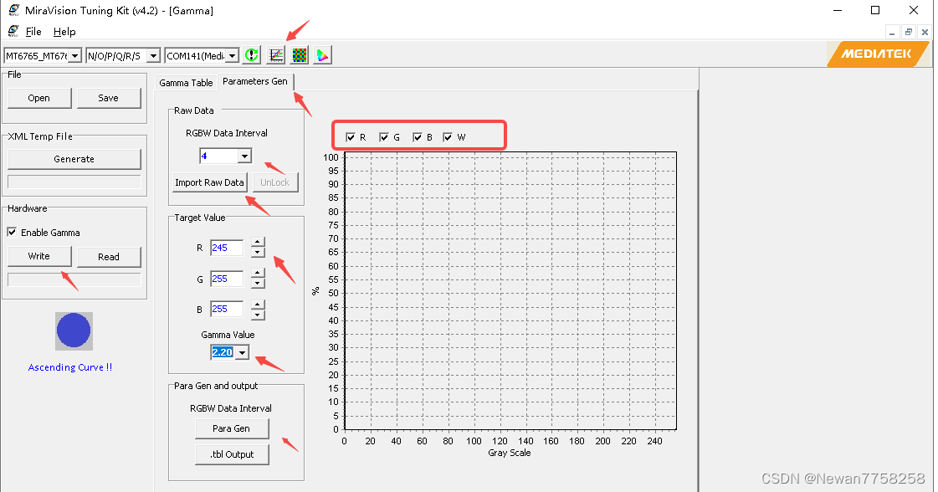Open the File menu
The width and height of the screenshot is (938, 492).
33,32
